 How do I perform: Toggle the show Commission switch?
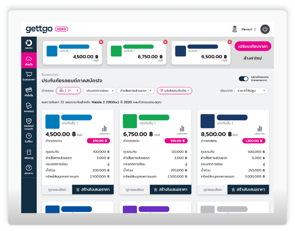pos(244,79)
